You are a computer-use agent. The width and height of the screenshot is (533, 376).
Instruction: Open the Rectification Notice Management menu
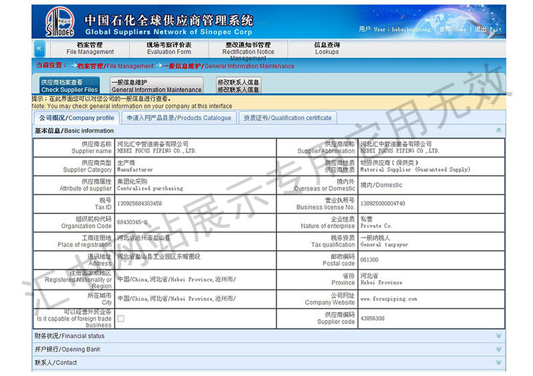click(x=248, y=49)
